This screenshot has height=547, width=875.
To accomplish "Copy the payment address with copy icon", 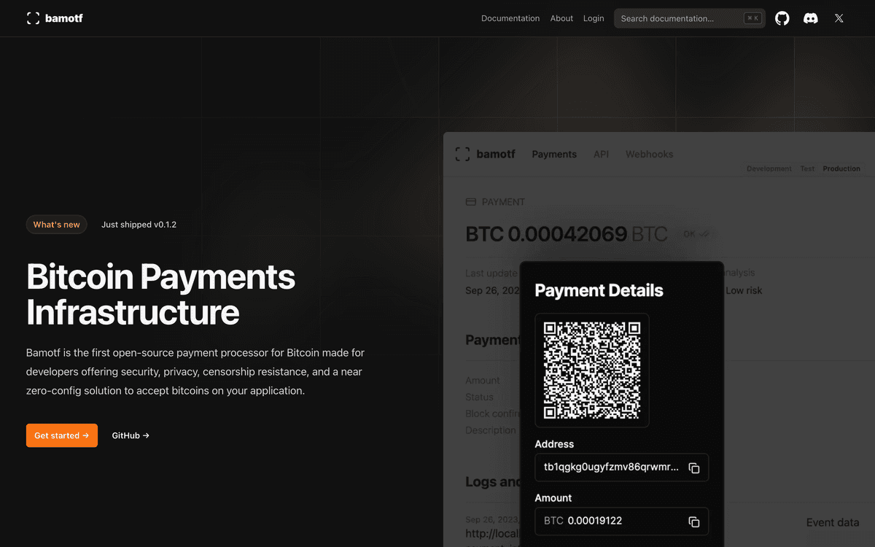I will pyautogui.click(x=694, y=468).
